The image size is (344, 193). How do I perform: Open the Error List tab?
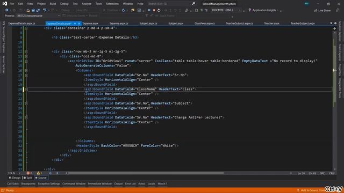click(x=130, y=184)
